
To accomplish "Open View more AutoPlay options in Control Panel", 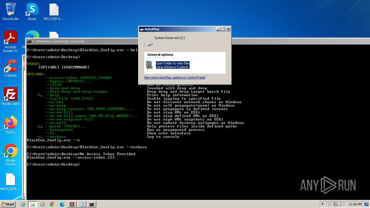I will pos(175,77).
